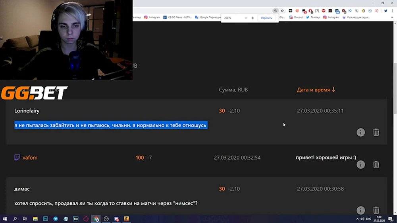397x223 pixels.
Task: Click the Twitch icon next to vafom
Action: pos(17,158)
